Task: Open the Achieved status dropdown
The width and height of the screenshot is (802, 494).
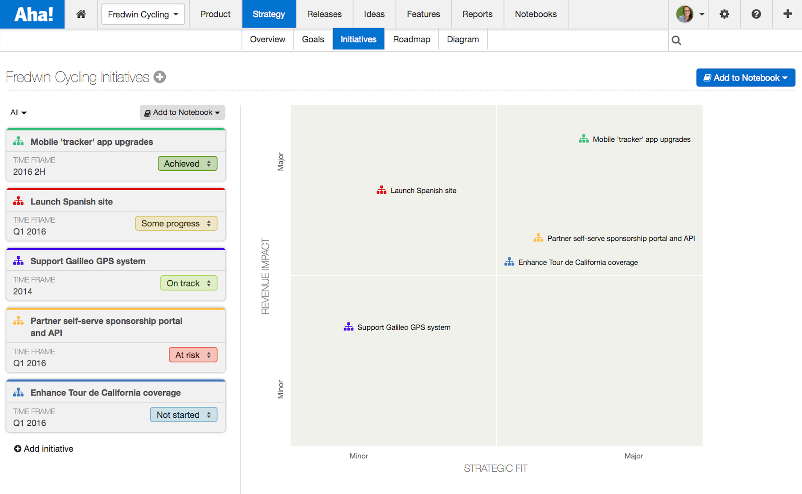Action: [187, 163]
